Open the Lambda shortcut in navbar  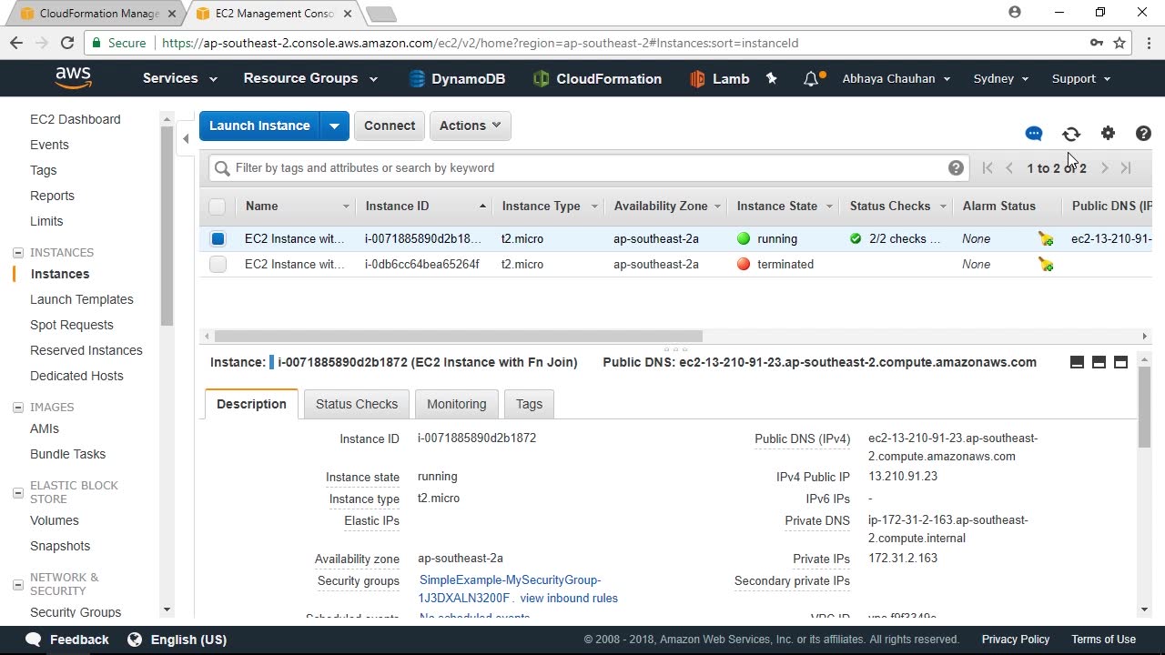click(x=719, y=79)
